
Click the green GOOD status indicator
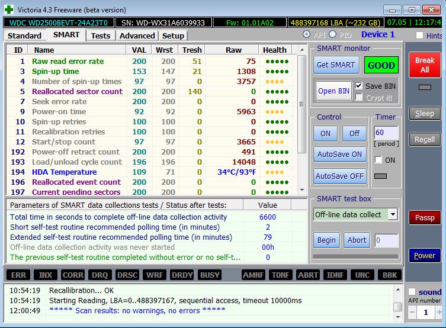coord(381,65)
